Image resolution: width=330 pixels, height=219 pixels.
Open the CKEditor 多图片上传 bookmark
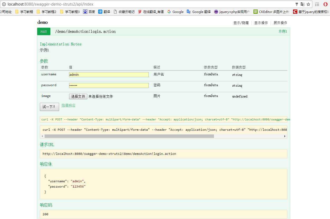tap(271, 12)
